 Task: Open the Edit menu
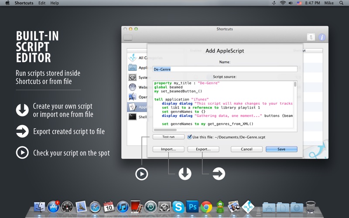(42, 3)
